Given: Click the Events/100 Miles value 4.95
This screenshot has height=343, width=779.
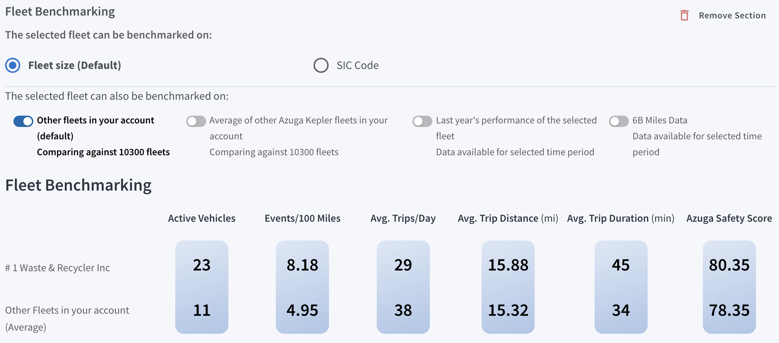Looking at the screenshot, I should coord(302,310).
